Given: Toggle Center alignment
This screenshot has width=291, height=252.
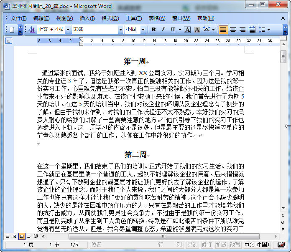Looking at the screenshot, I should point(233,30).
